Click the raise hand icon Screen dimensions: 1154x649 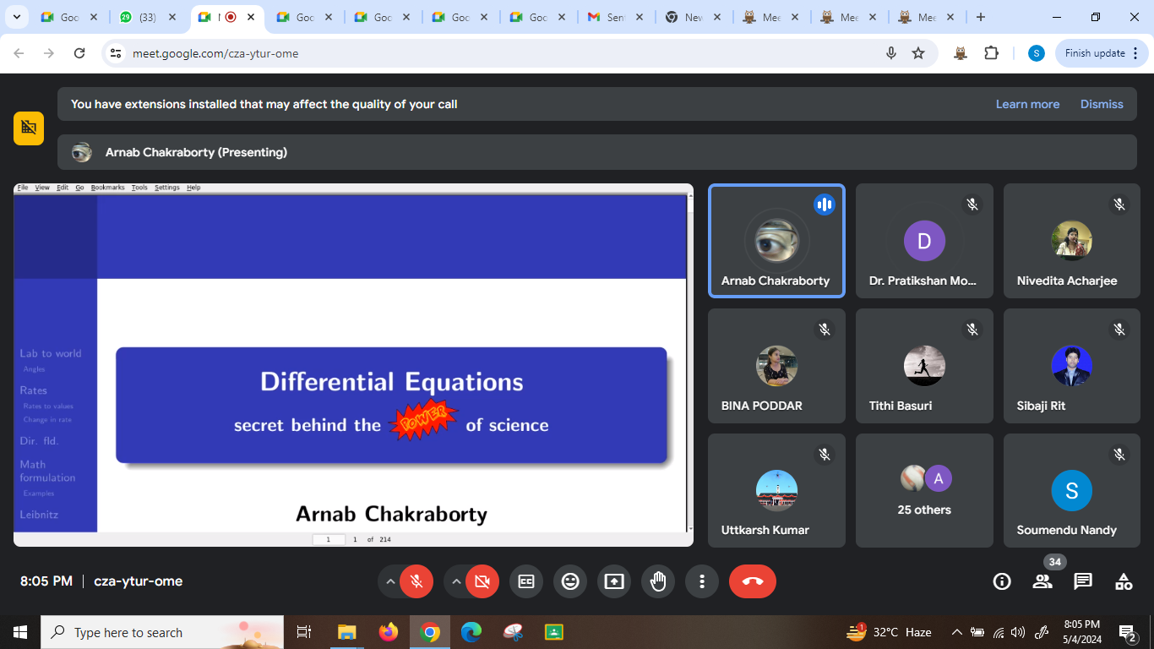[658, 581]
